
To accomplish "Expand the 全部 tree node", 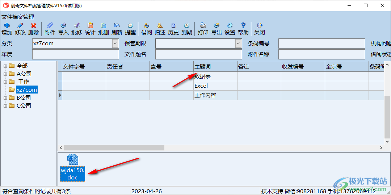I will (5, 66).
